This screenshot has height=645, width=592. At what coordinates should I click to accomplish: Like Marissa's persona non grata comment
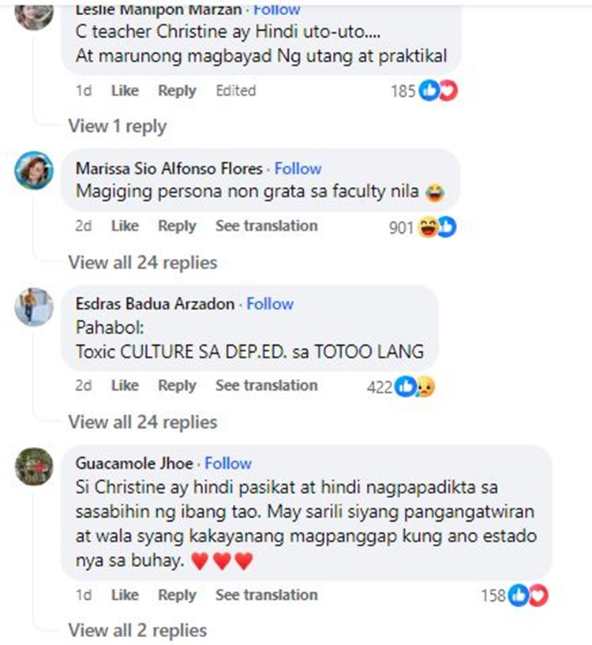(x=125, y=226)
